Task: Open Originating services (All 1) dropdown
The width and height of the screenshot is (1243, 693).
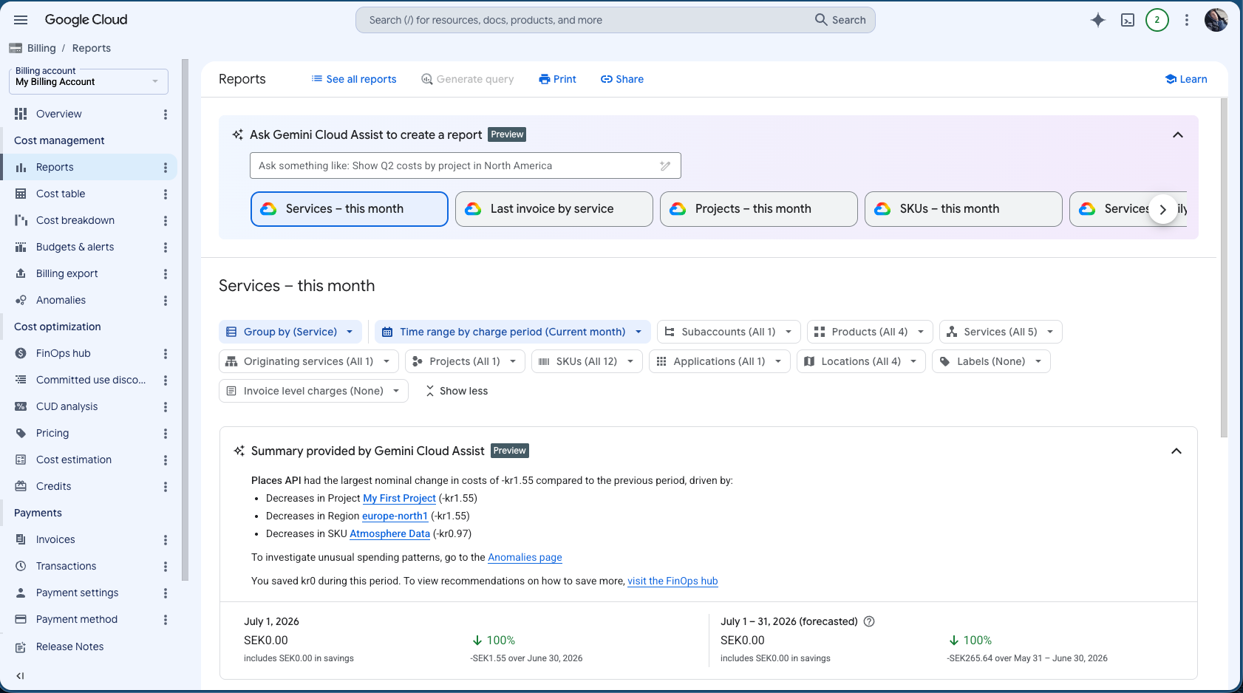Action: (309, 361)
